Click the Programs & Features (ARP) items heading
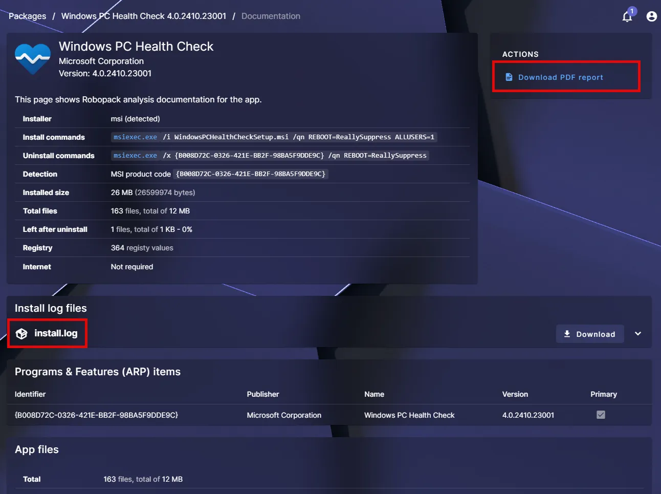The width and height of the screenshot is (661, 494). tap(98, 372)
